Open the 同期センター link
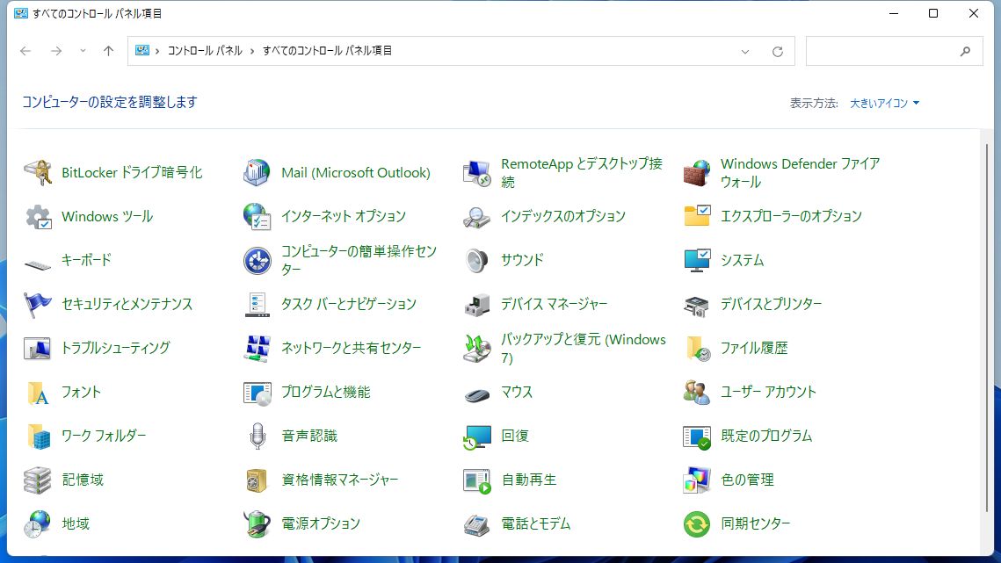This screenshot has height=563, width=1001. tap(755, 524)
